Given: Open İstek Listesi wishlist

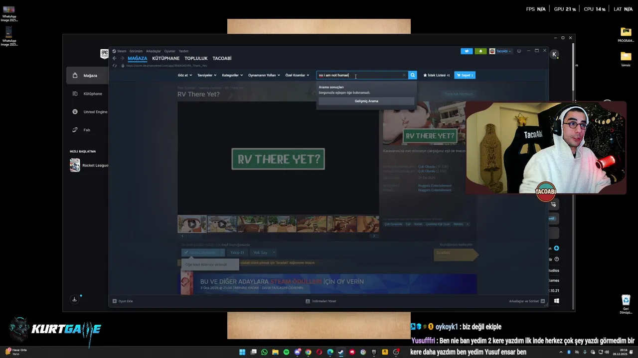Looking at the screenshot, I should click(437, 75).
